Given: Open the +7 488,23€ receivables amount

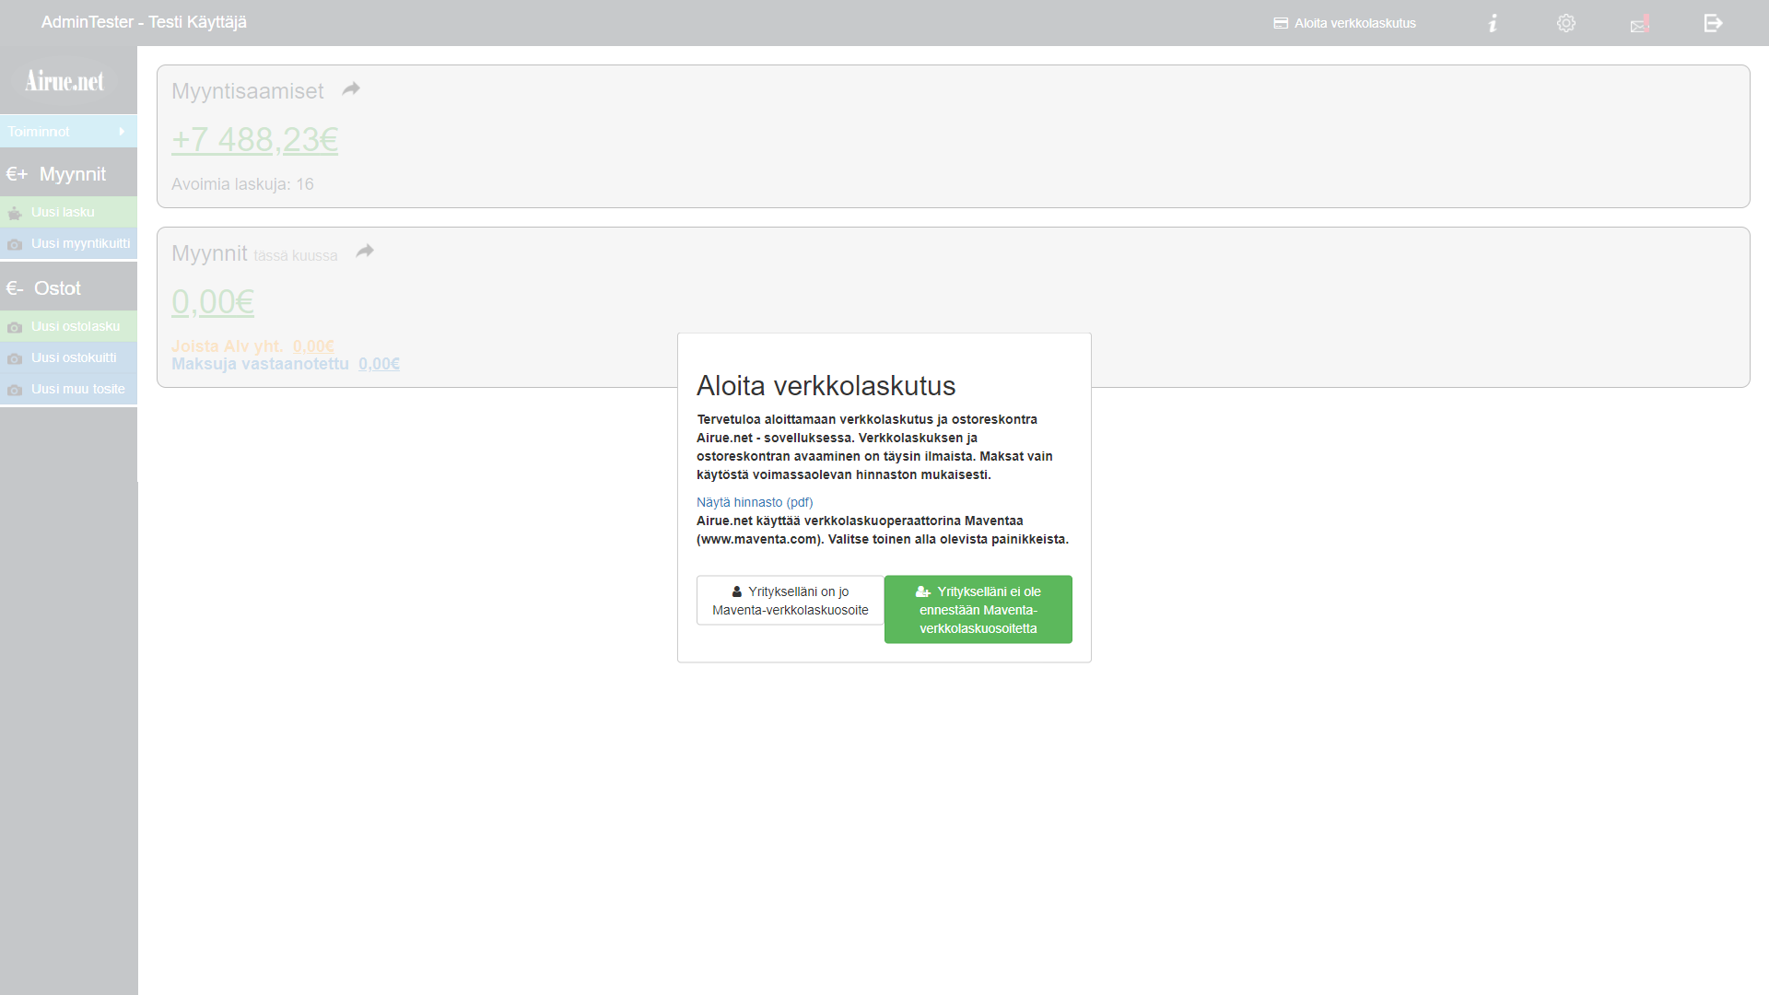Looking at the screenshot, I should click(255, 140).
